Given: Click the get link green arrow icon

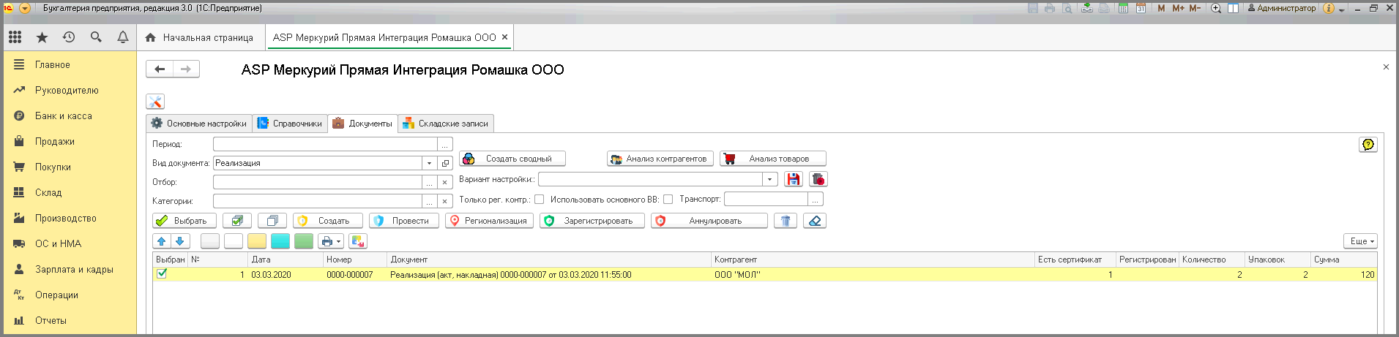Looking at the screenshot, I should 1087,8.
